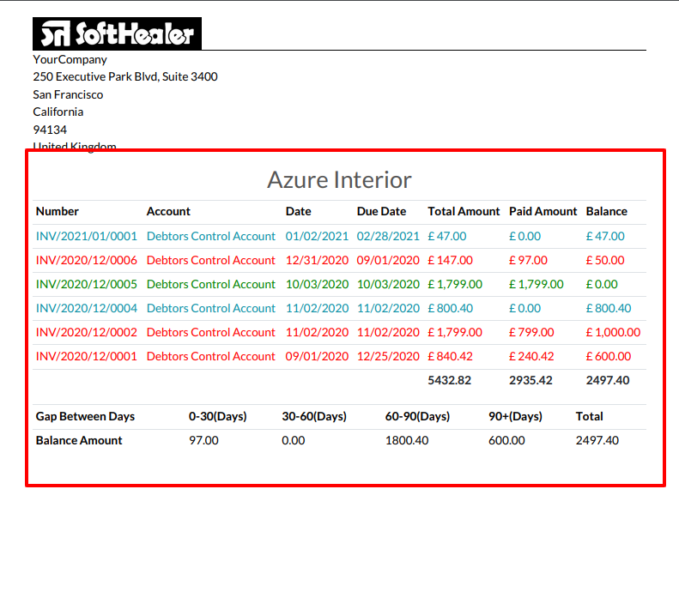Click total amount £ 147.00
This screenshot has height=604, width=679.
click(451, 260)
